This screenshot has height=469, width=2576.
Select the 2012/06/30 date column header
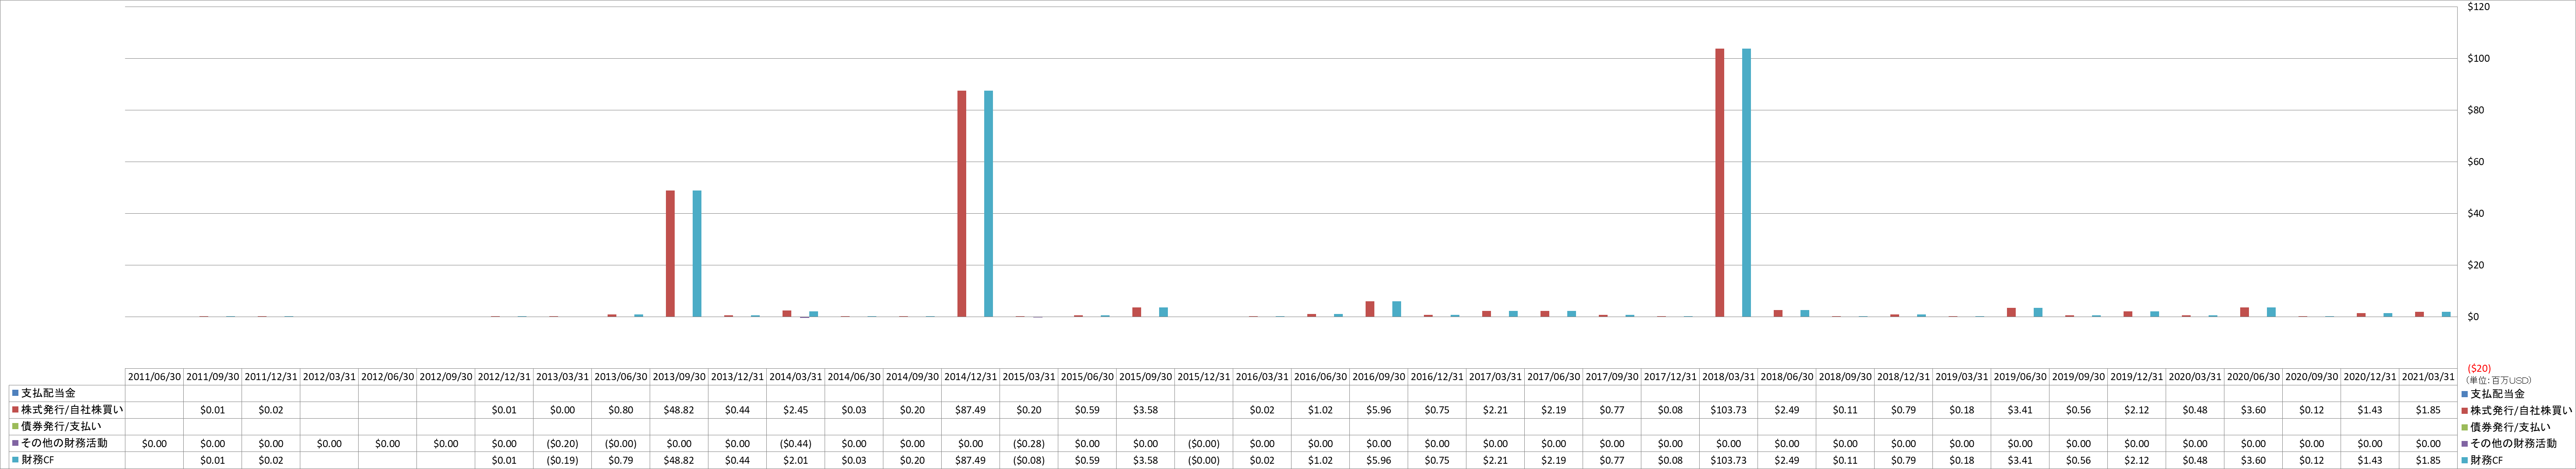click(387, 377)
